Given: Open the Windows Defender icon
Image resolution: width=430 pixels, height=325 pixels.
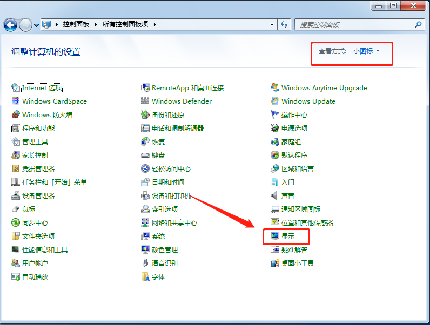Looking at the screenshot, I should tap(145, 101).
